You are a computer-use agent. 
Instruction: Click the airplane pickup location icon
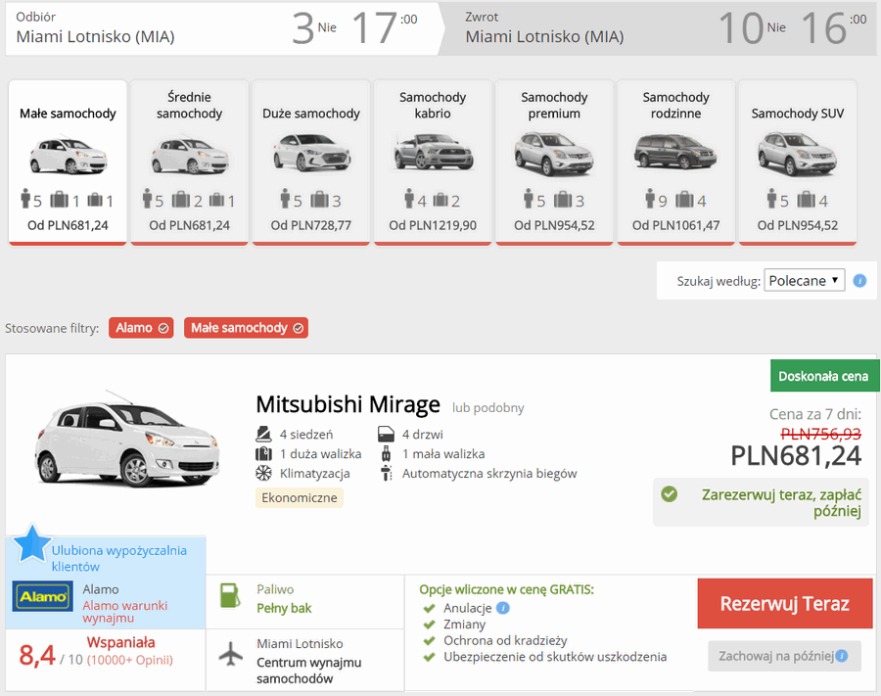click(x=230, y=654)
